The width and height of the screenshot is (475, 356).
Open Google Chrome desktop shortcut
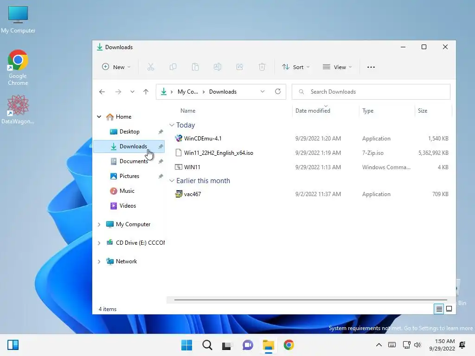point(18,68)
